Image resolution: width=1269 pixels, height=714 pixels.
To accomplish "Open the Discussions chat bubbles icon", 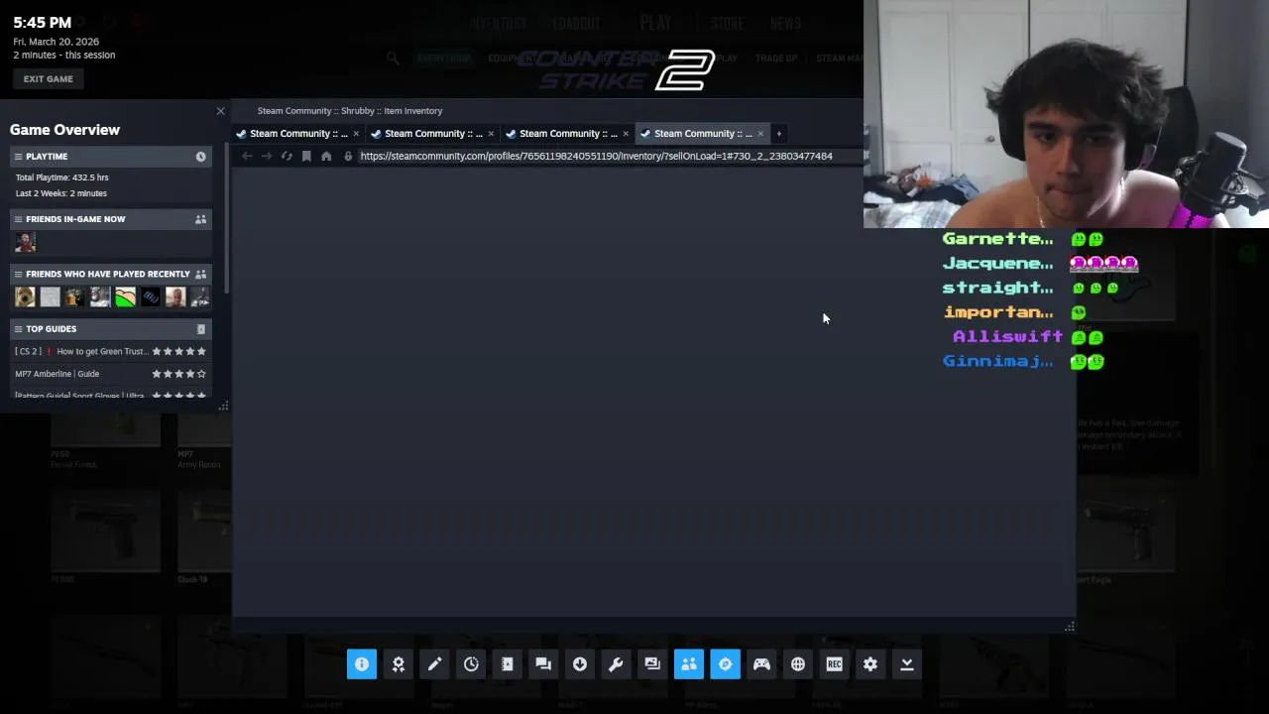I will tap(543, 664).
